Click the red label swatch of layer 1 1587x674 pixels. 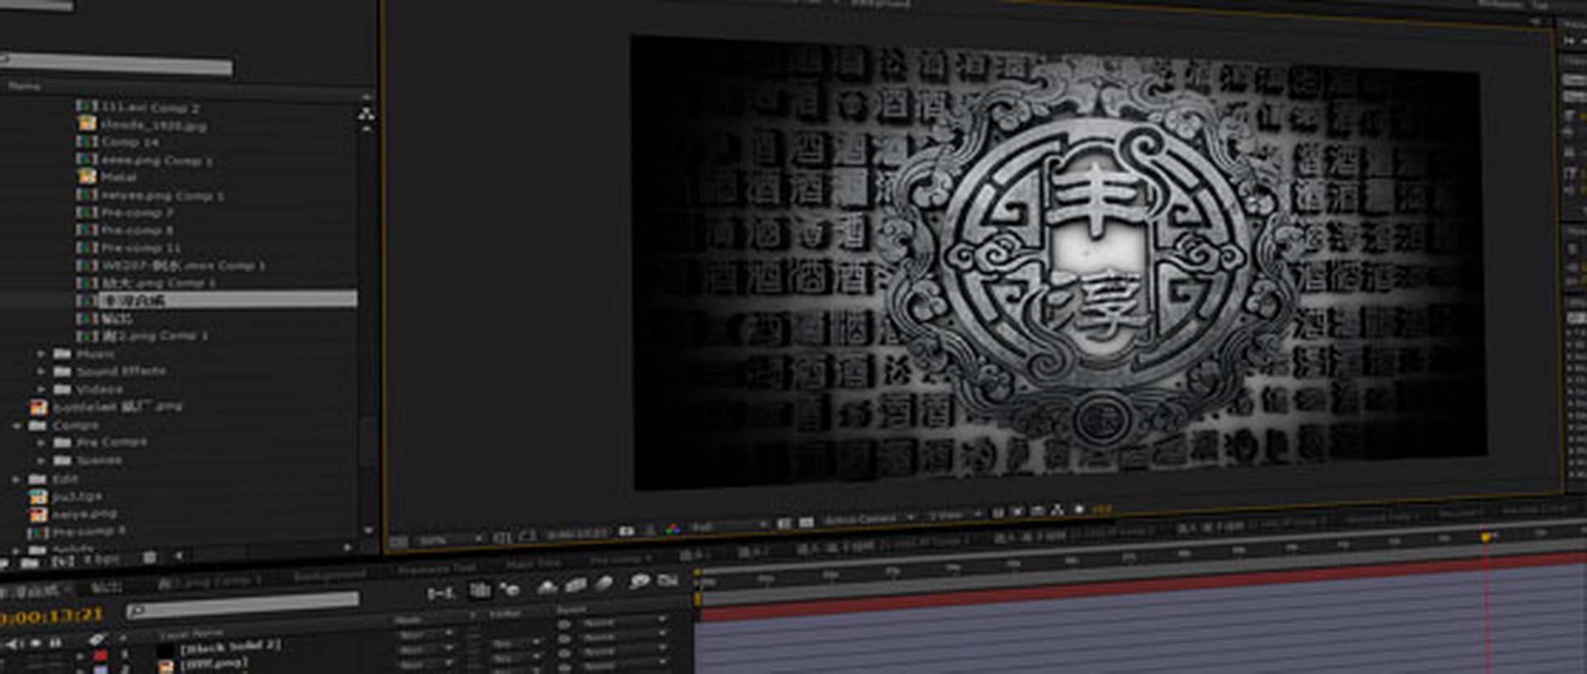point(101,656)
